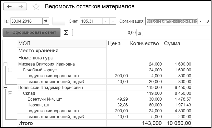Expand the account 105.31 dropdown list
212x128 pixels.
coord(106,21)
